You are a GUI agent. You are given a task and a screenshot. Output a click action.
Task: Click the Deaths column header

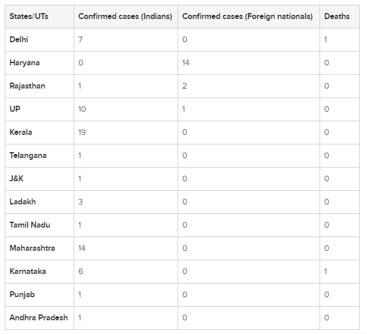click(337, 17)
